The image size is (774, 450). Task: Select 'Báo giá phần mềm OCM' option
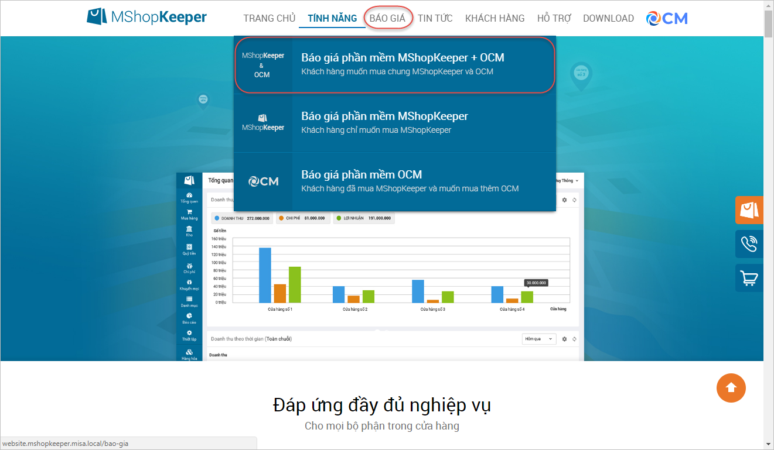[395, 181]
